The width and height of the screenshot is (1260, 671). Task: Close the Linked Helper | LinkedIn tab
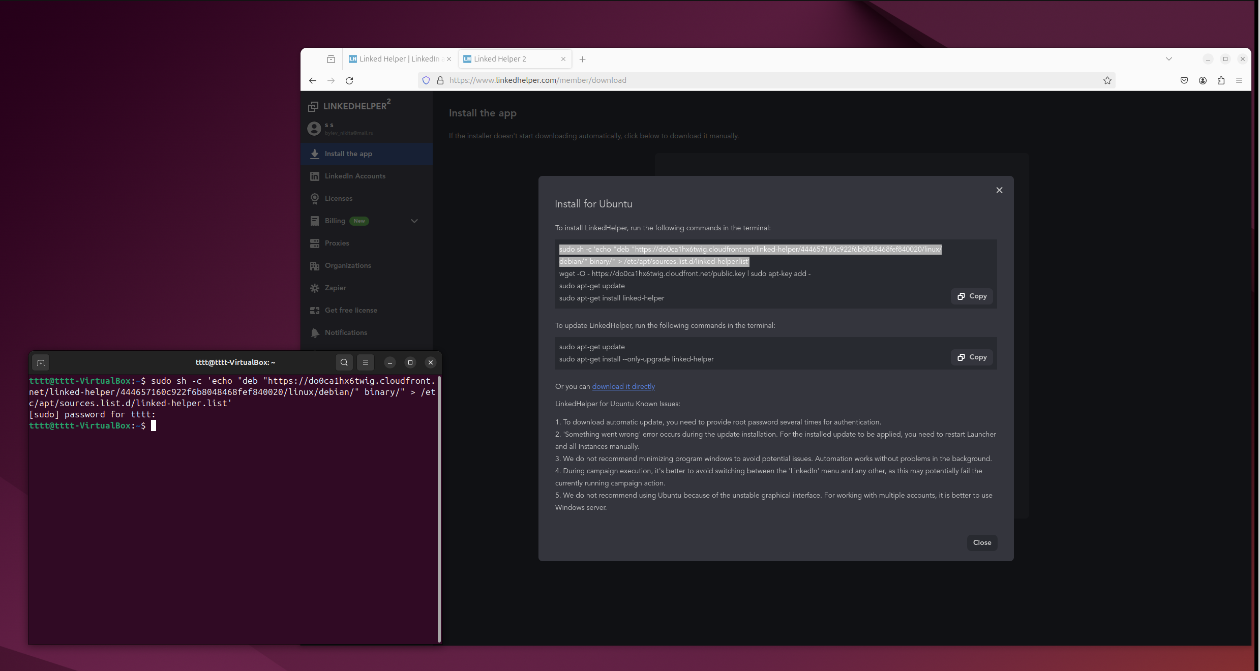(449, 59)
